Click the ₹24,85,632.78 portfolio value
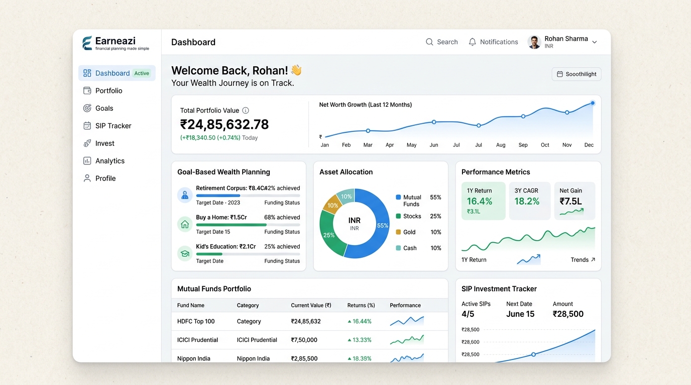 coord(224,124)
